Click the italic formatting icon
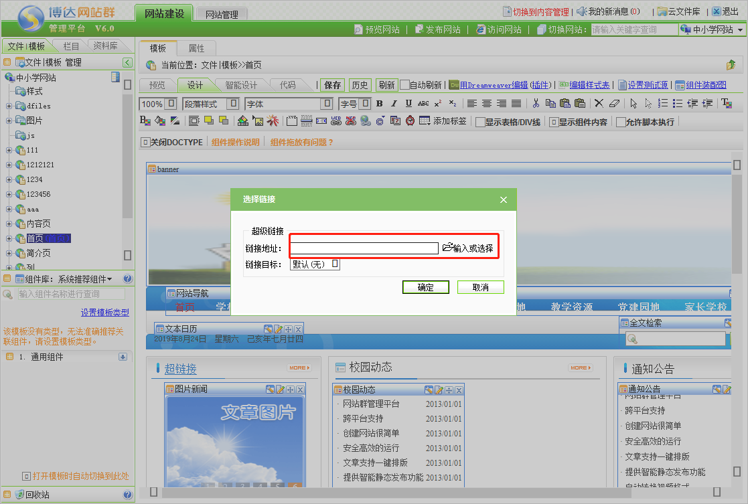748x504 pixels. click(x=394, y=104)
